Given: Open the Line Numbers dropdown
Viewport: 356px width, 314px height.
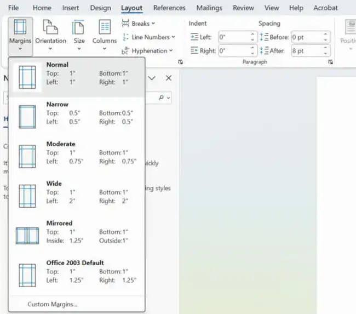Looking at the screenshot, I should tap(149, 37).
